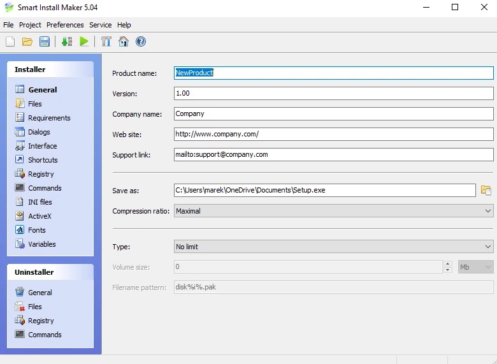Click the Save as path field
The width and height of the screenshot is (497, 364).
(x=324, y=190)
